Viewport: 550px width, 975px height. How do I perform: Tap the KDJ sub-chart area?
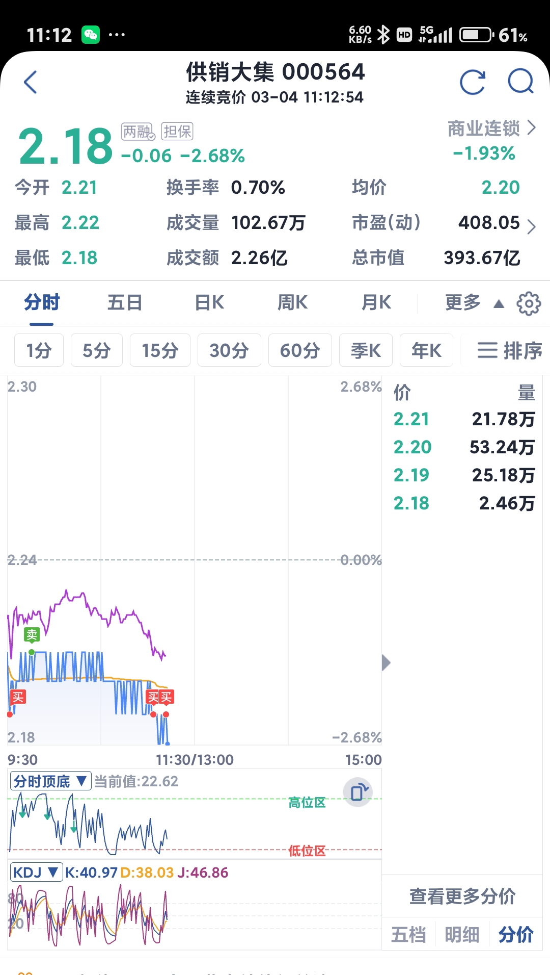pos(195,915)
